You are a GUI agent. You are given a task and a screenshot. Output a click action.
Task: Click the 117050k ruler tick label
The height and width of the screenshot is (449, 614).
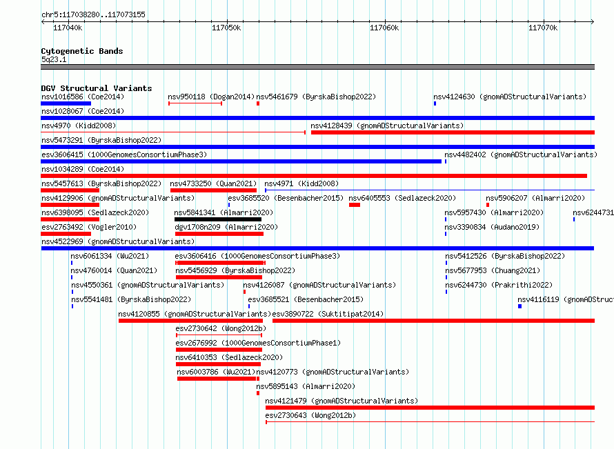(226, 28)
